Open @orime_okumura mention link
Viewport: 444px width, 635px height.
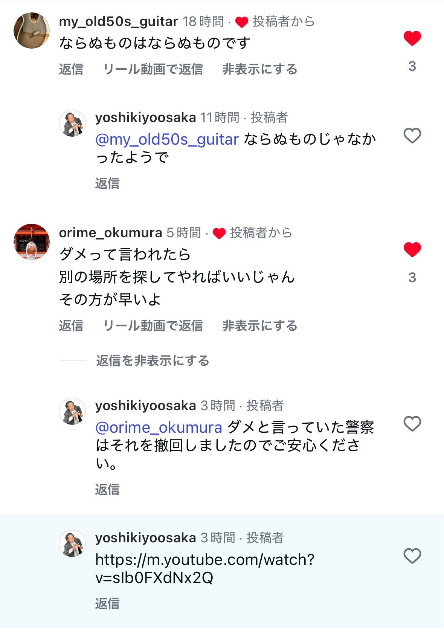click(x=159, y=428)
